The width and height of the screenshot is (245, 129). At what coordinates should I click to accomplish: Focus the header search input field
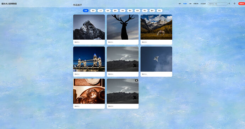[218, 4]
